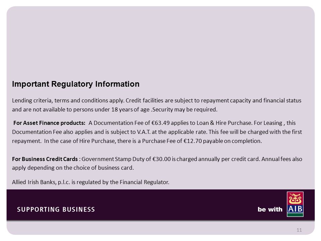Click the 'For Business Credit Cards' bold label

click(x=45, y=159)
